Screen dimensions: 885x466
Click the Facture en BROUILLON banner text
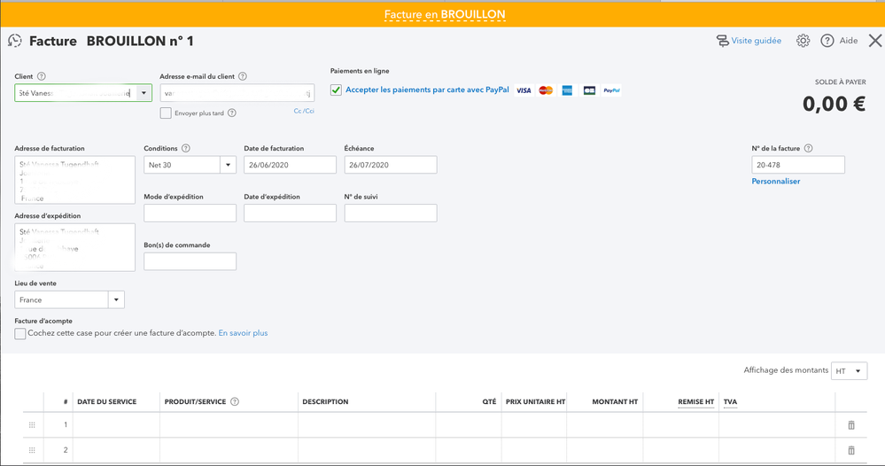tap(445, 15)
